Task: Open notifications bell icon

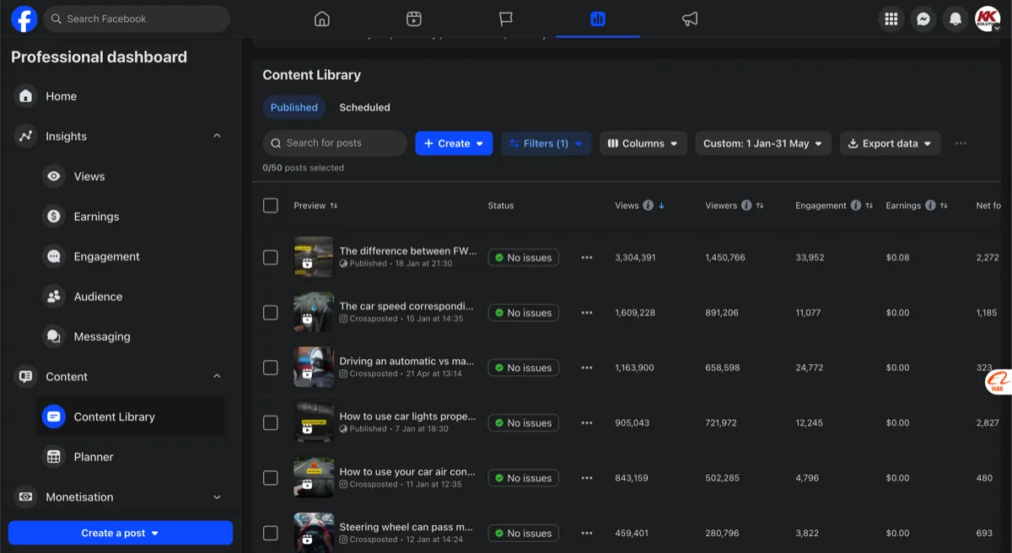Action: click(x=955, y=19)
